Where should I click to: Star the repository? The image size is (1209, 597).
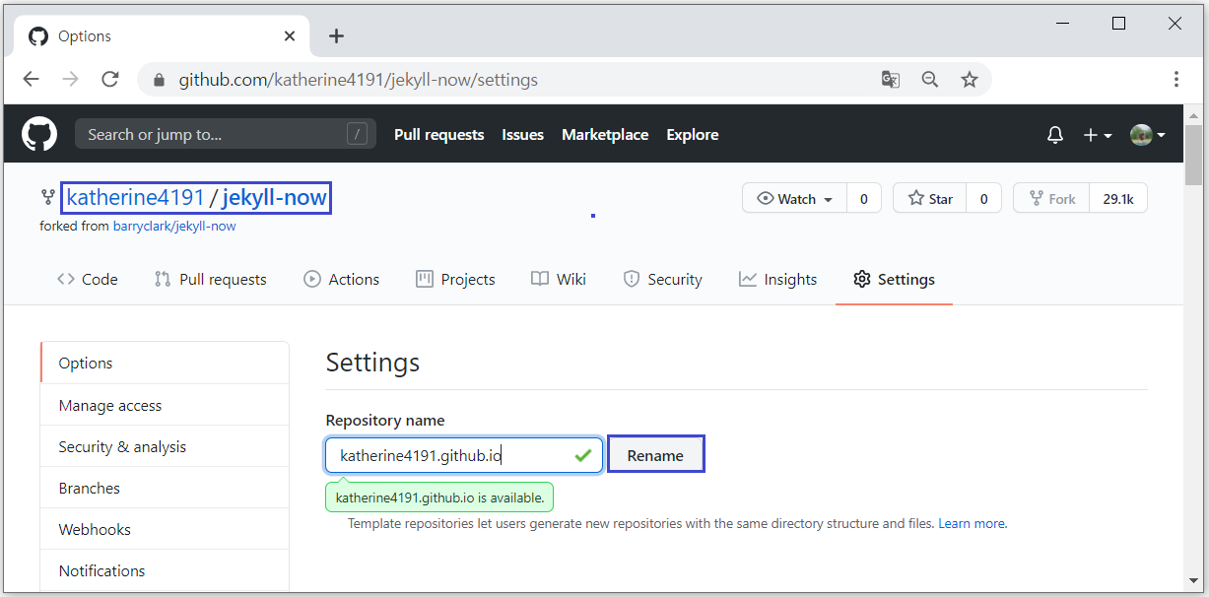coord(929,199)
